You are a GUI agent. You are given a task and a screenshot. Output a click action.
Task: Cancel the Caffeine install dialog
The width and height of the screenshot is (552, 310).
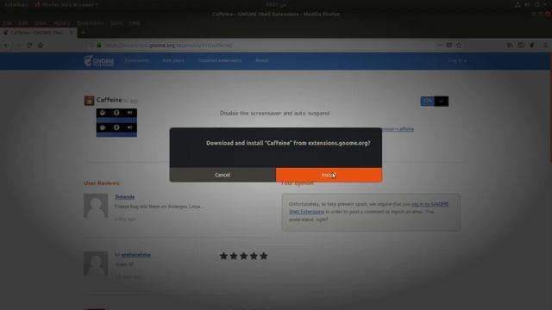click(223, 175)
